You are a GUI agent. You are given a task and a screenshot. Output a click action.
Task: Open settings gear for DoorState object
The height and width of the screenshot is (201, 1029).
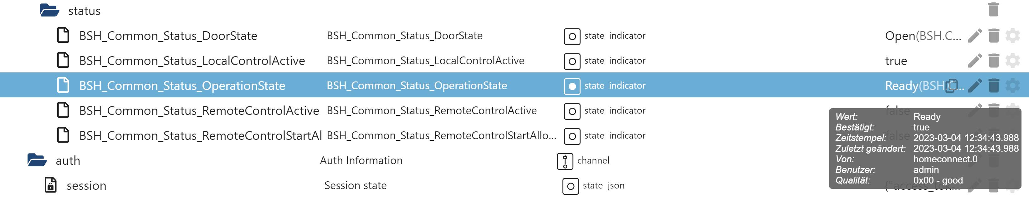point(1012,36)
